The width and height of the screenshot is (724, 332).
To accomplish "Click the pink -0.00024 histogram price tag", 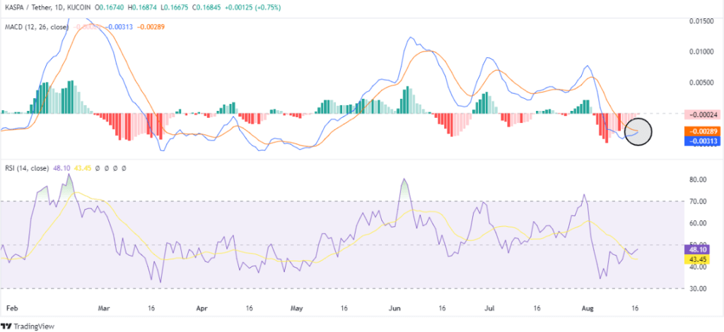I will (x=702, y=115).
